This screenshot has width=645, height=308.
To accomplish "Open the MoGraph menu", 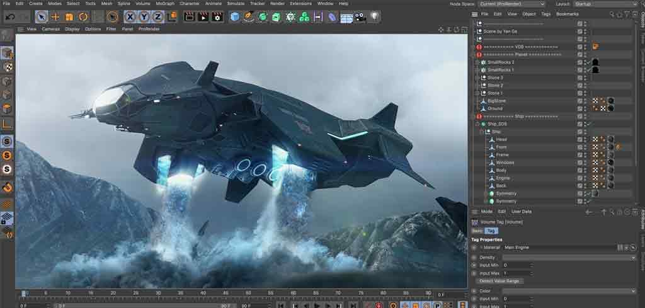I will 164,4.
